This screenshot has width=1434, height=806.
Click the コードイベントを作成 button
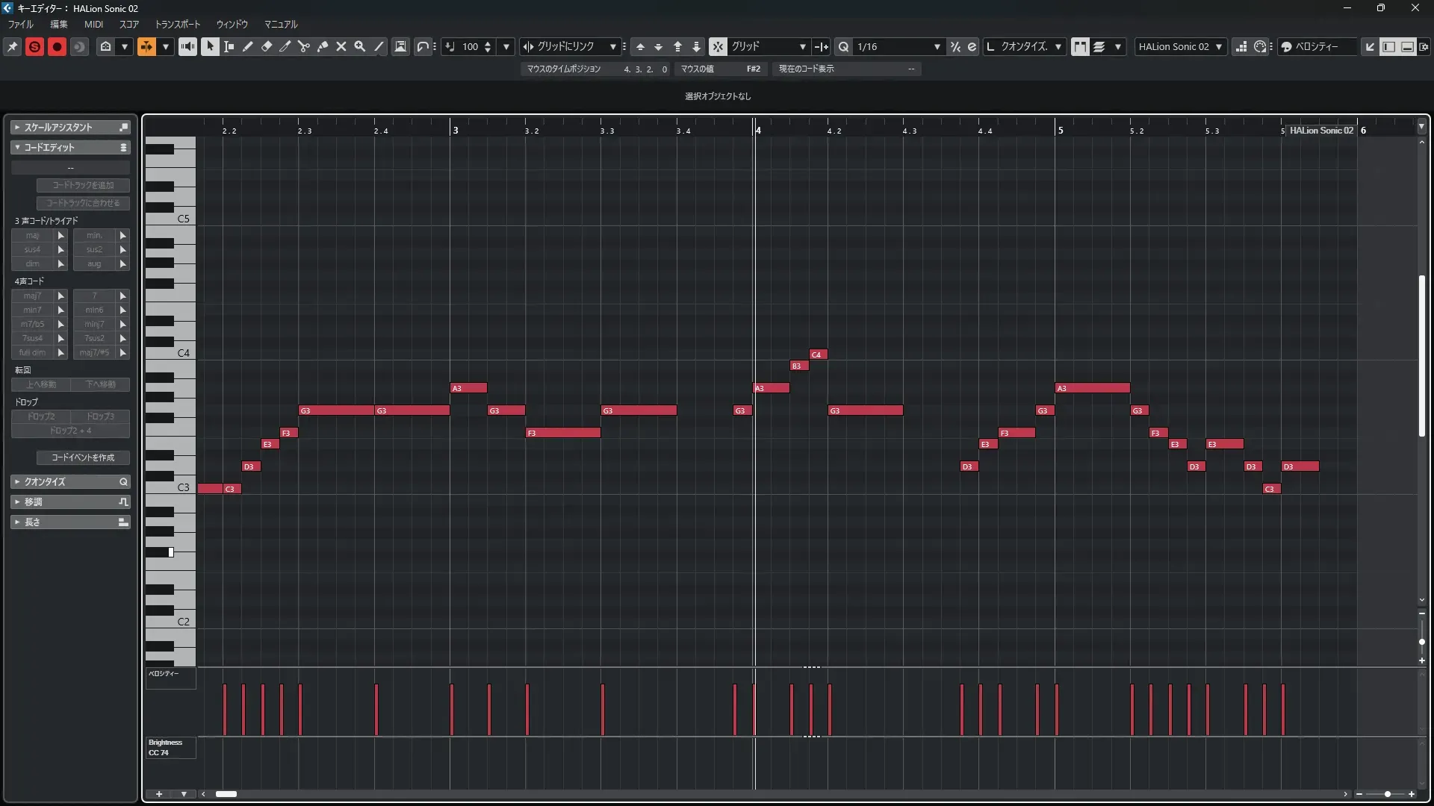pos(83,457)
